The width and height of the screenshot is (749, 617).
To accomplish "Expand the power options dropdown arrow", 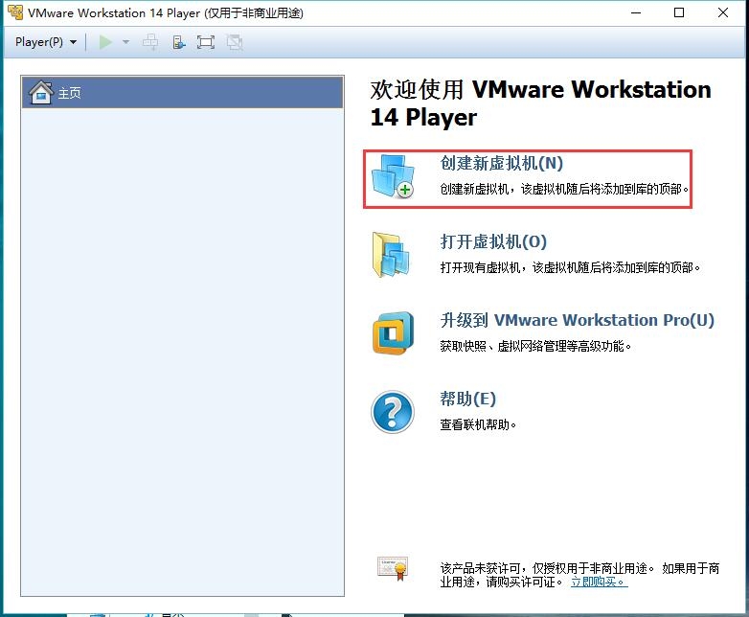I will click(125, 42).
